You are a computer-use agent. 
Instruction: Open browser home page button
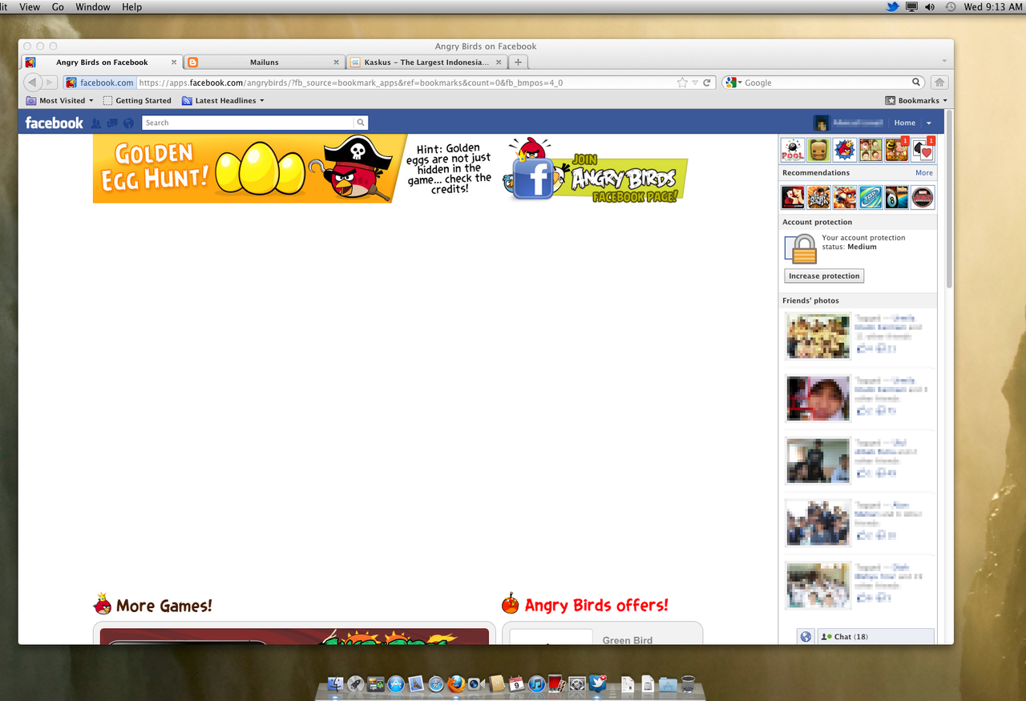point(939,83)
